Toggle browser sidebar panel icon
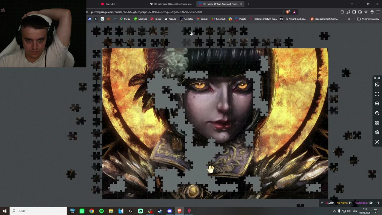382x215 pixels. point(354,12)
